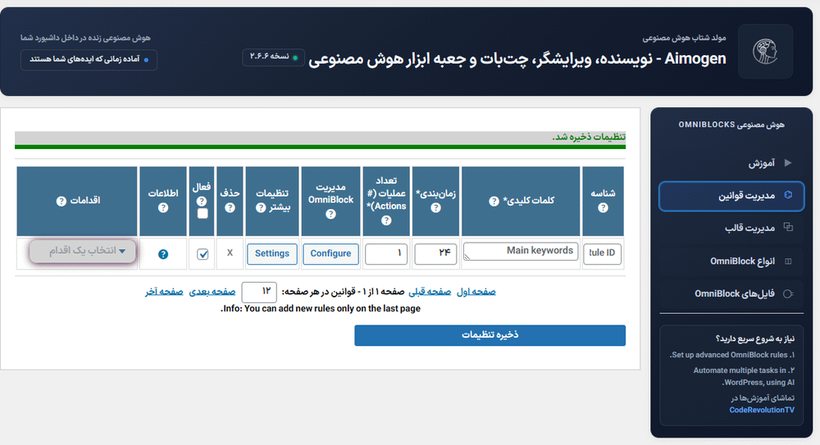Go to صفحه بعدی link
The image size is (820, 445).
(x=212, y=292)
